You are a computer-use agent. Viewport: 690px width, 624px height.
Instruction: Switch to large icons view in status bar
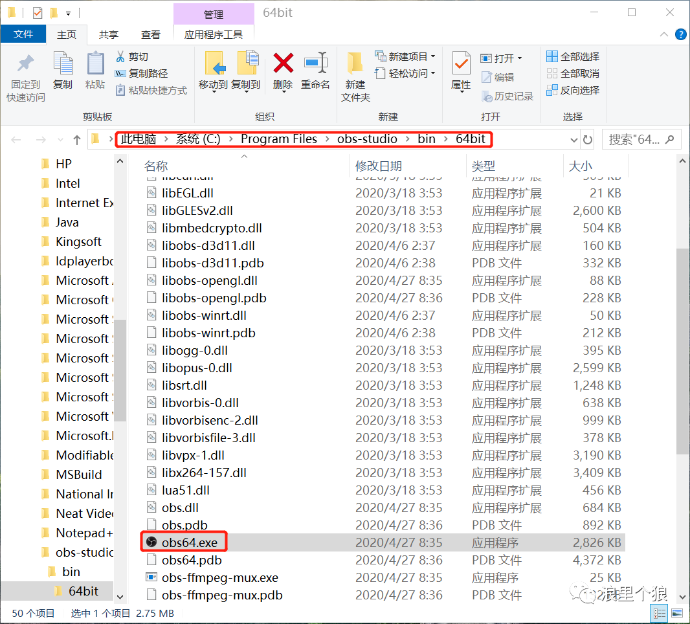(677, 613)
